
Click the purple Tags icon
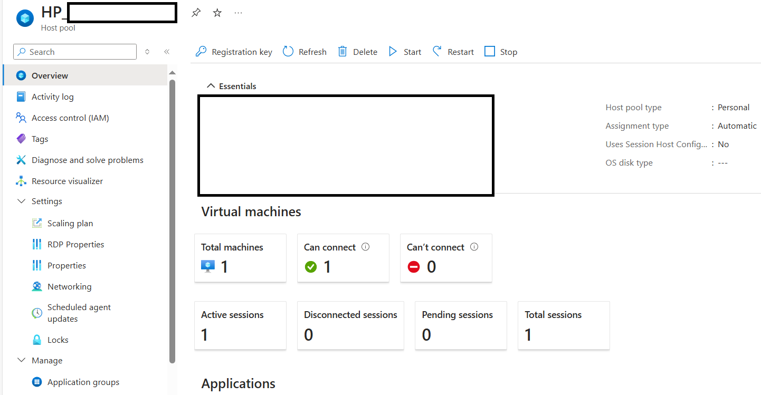click(21, 139)
